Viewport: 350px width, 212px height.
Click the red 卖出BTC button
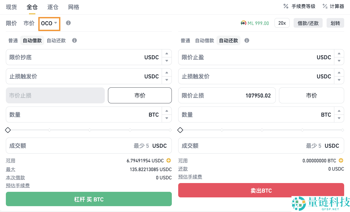(261, 190)
